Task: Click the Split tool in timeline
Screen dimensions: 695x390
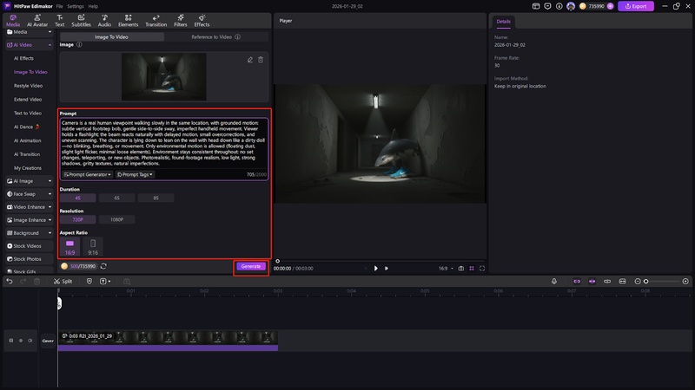Action: click(63, 281)
